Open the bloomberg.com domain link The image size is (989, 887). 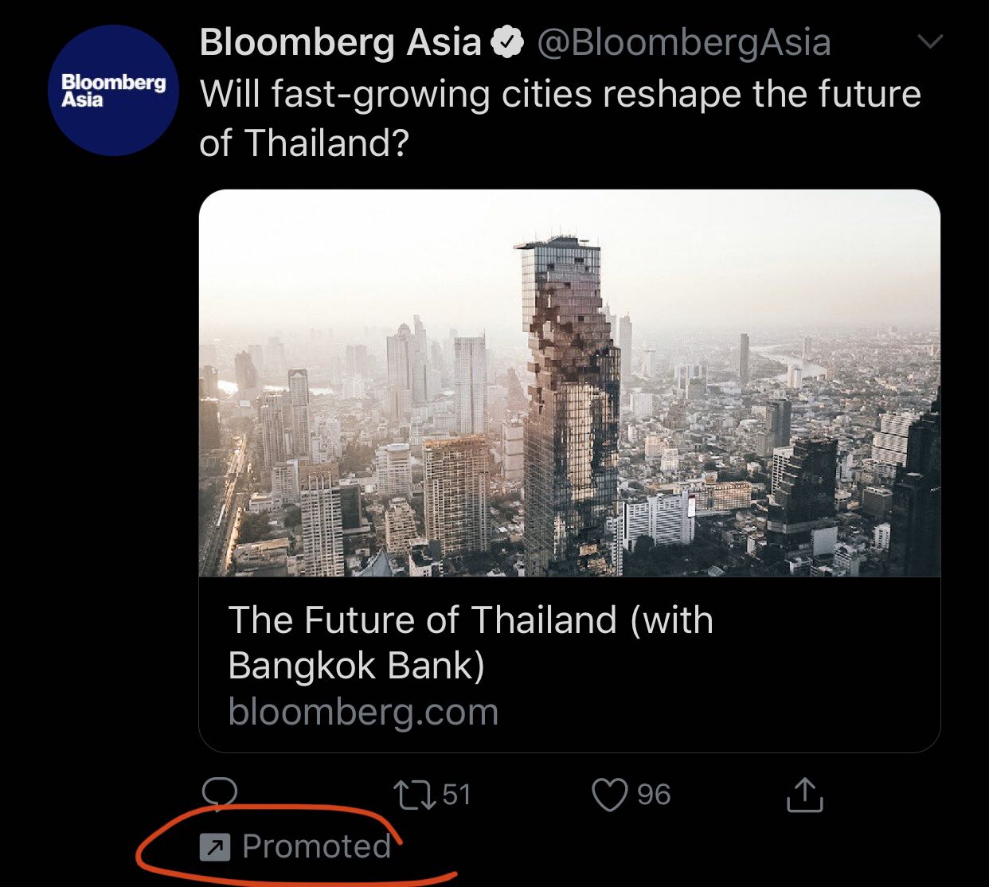point(363,711)
